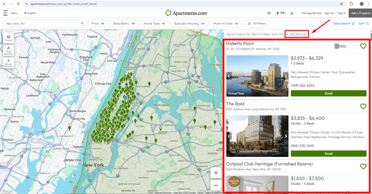Image resolution: width=372 pixels, height=194 pixels.
Task: Click Halletts Point phone (929) 552-4252
Action: coord(303,86)
